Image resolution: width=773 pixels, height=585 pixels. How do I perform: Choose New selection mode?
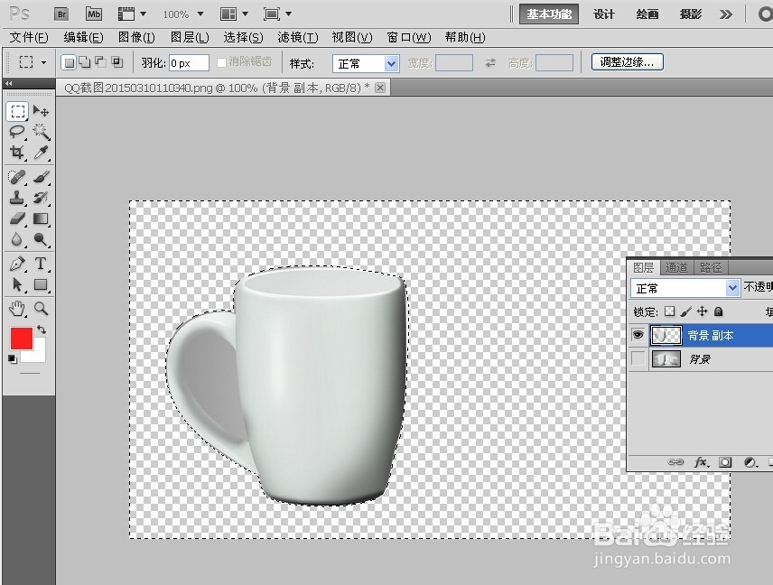(70, 62)
